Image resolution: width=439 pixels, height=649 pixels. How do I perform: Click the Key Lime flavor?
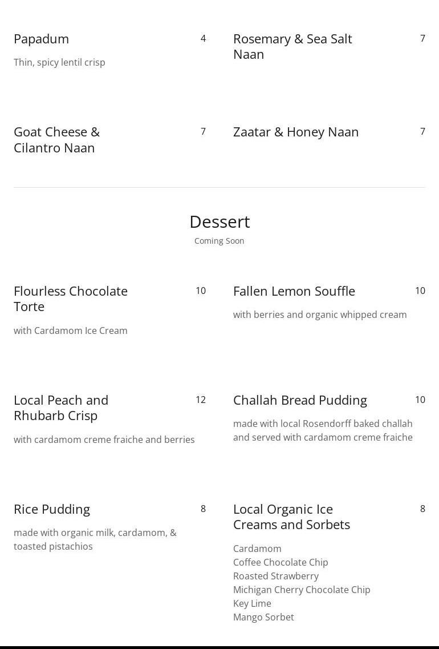pos(252,603)
